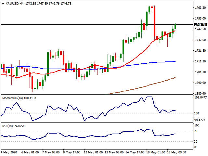Click the 1711.30 price axis label
The width and height of the screenshot is (208, 156).
pos(200,61)
